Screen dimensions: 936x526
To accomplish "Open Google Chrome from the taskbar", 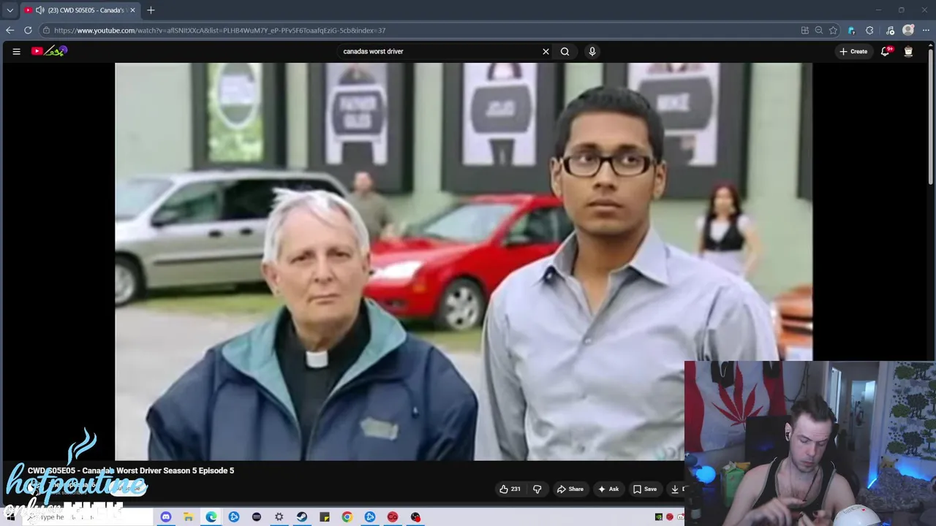I will [x=347, y=517].
